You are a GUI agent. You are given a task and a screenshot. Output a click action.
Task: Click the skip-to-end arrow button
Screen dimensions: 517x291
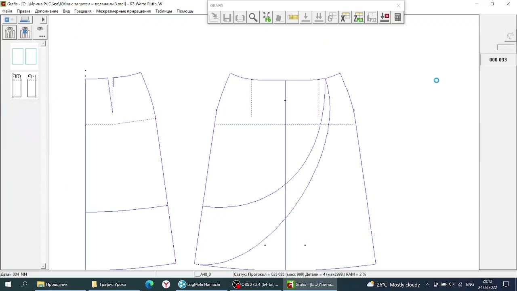pyautogui.click(x=43, y=19)
